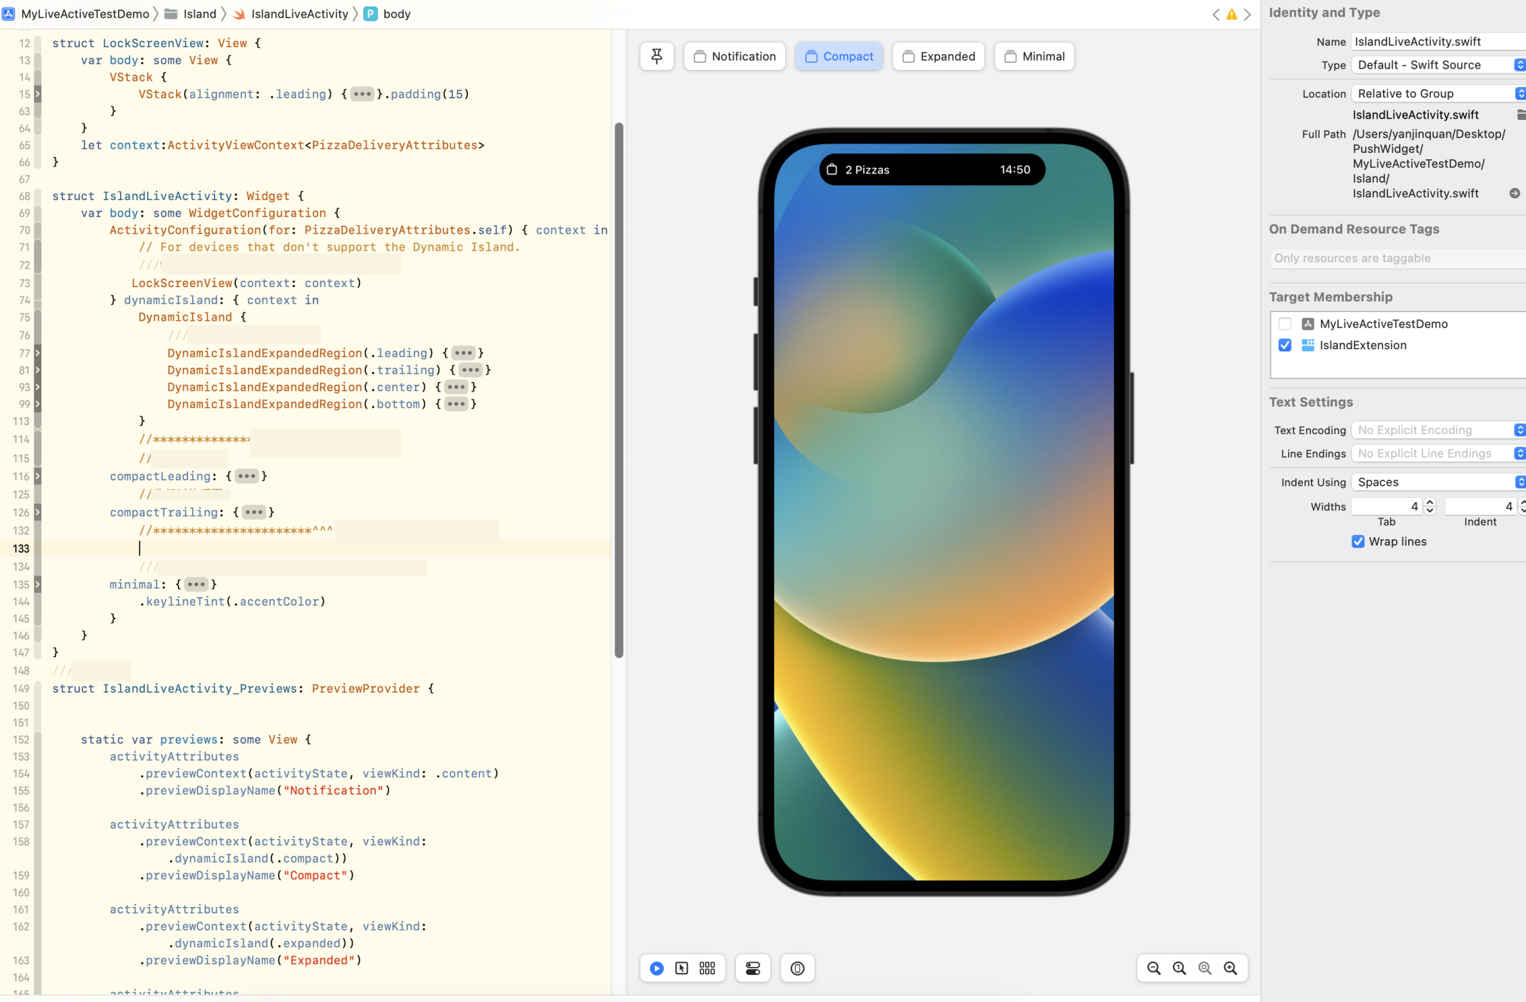Uncheck IslandExtension target membership
The width and height of the screenshot is (1526, 1002).
pyautogui.click(x=1285, y=345)
